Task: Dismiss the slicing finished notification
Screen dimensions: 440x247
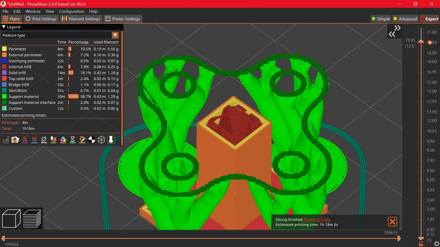Action: pos(392,222)
